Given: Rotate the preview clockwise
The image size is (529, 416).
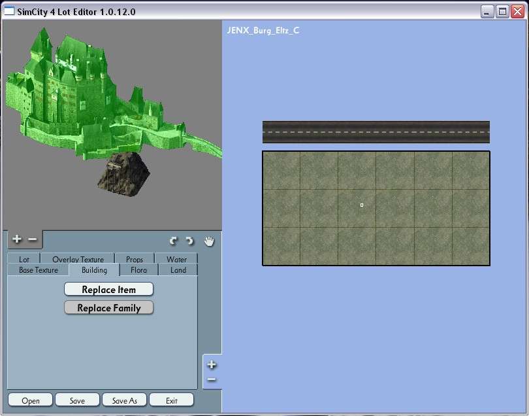Looking at the screenshot, I should tap(189, 241).
